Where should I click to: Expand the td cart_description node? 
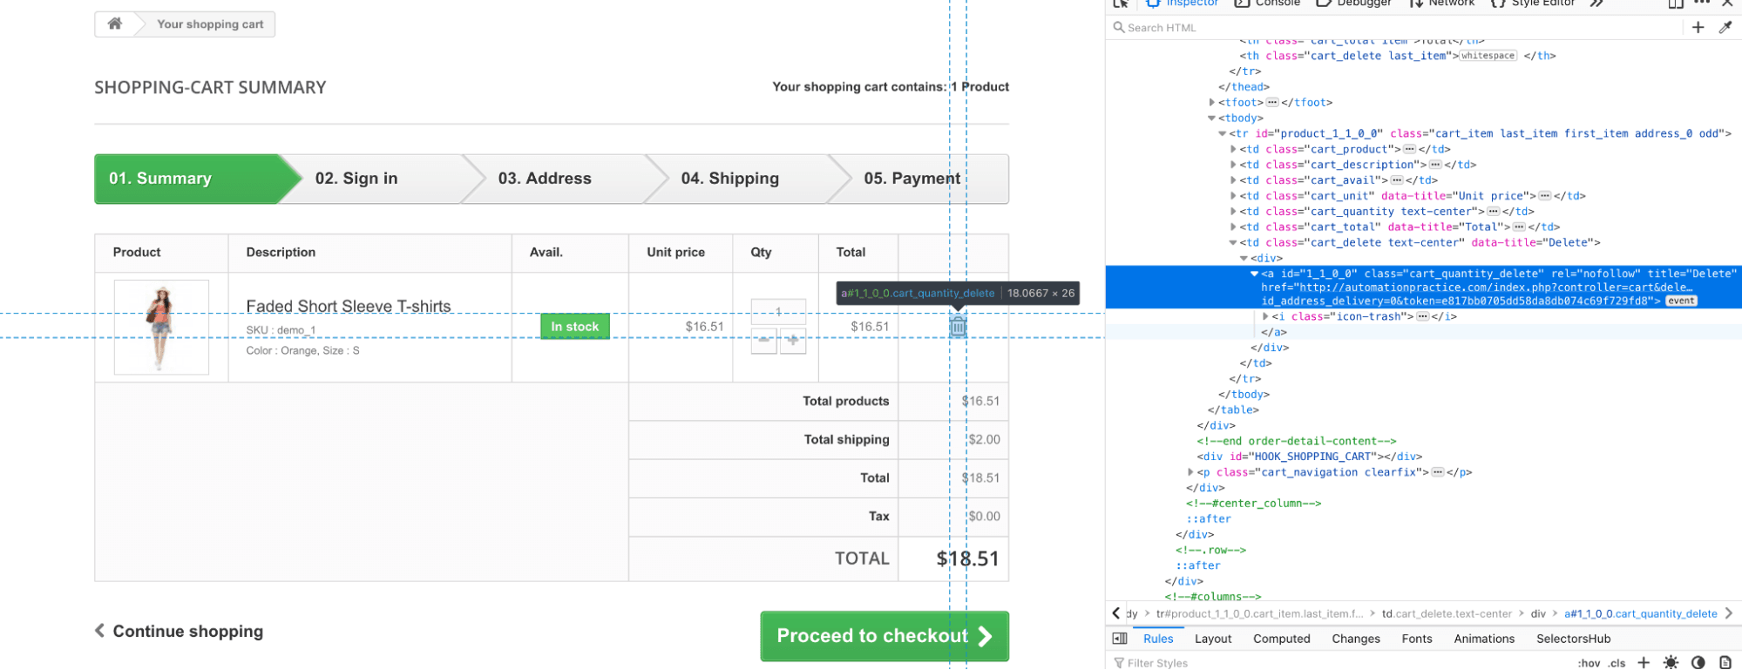[x=1233, y=165]
